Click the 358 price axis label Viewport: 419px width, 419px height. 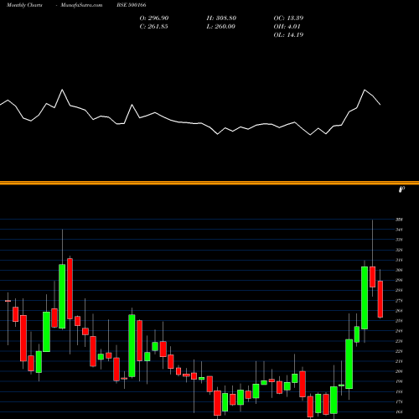coord(399,220)
